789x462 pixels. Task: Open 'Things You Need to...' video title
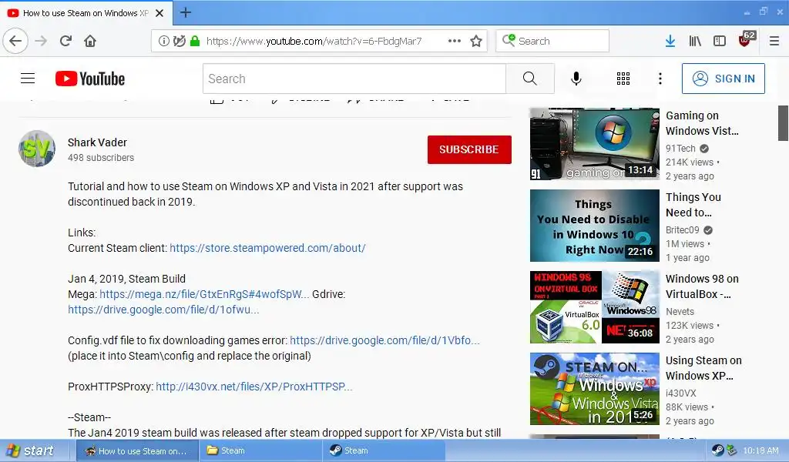click(x=693, y=205)
